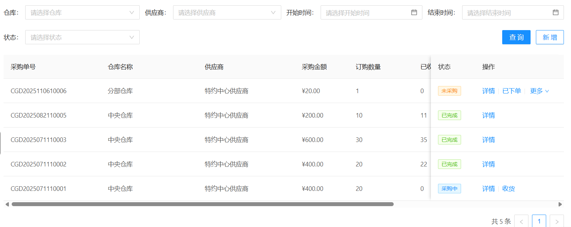The width and height of the screenshot is (571, 227).
Task: Click the horizontal scrollbar right arrow
Action: coord(560,204)
